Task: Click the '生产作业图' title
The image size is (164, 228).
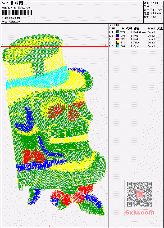Action: 12,3
